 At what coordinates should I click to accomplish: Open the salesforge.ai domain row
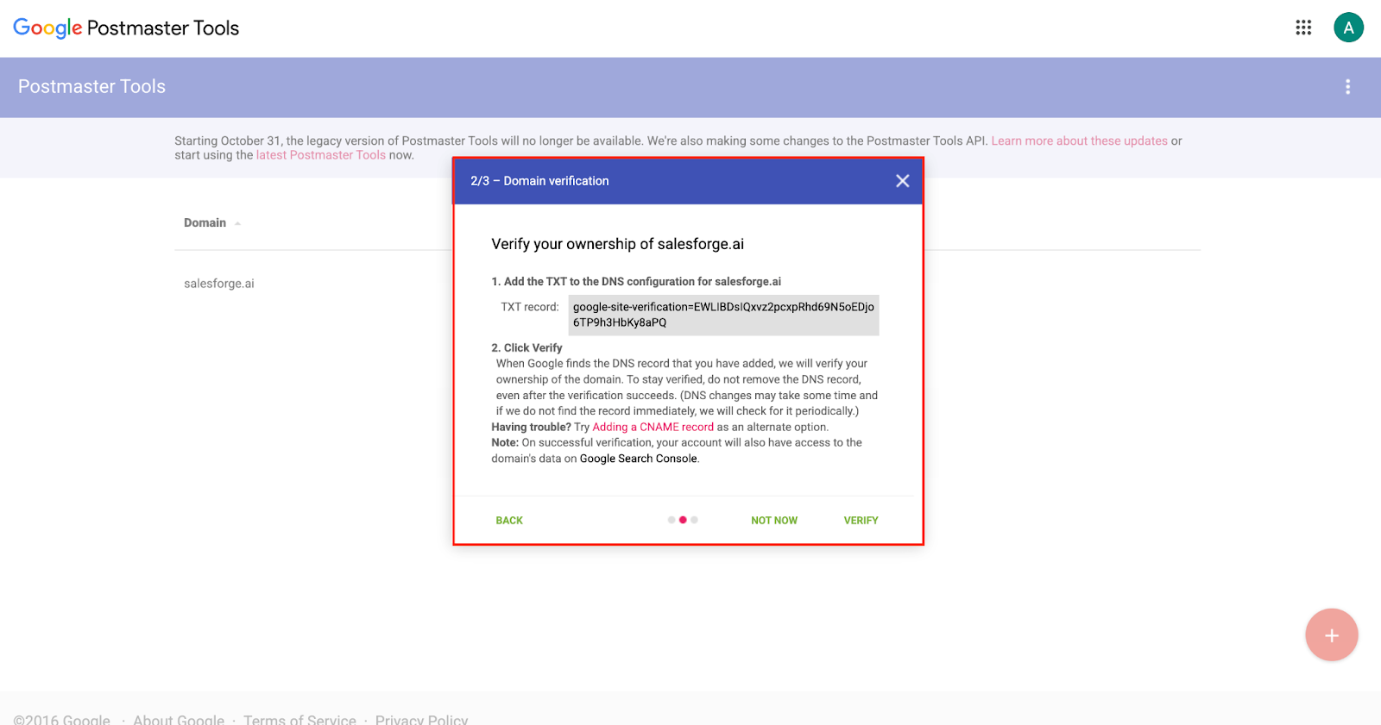(x=219, y=284)
